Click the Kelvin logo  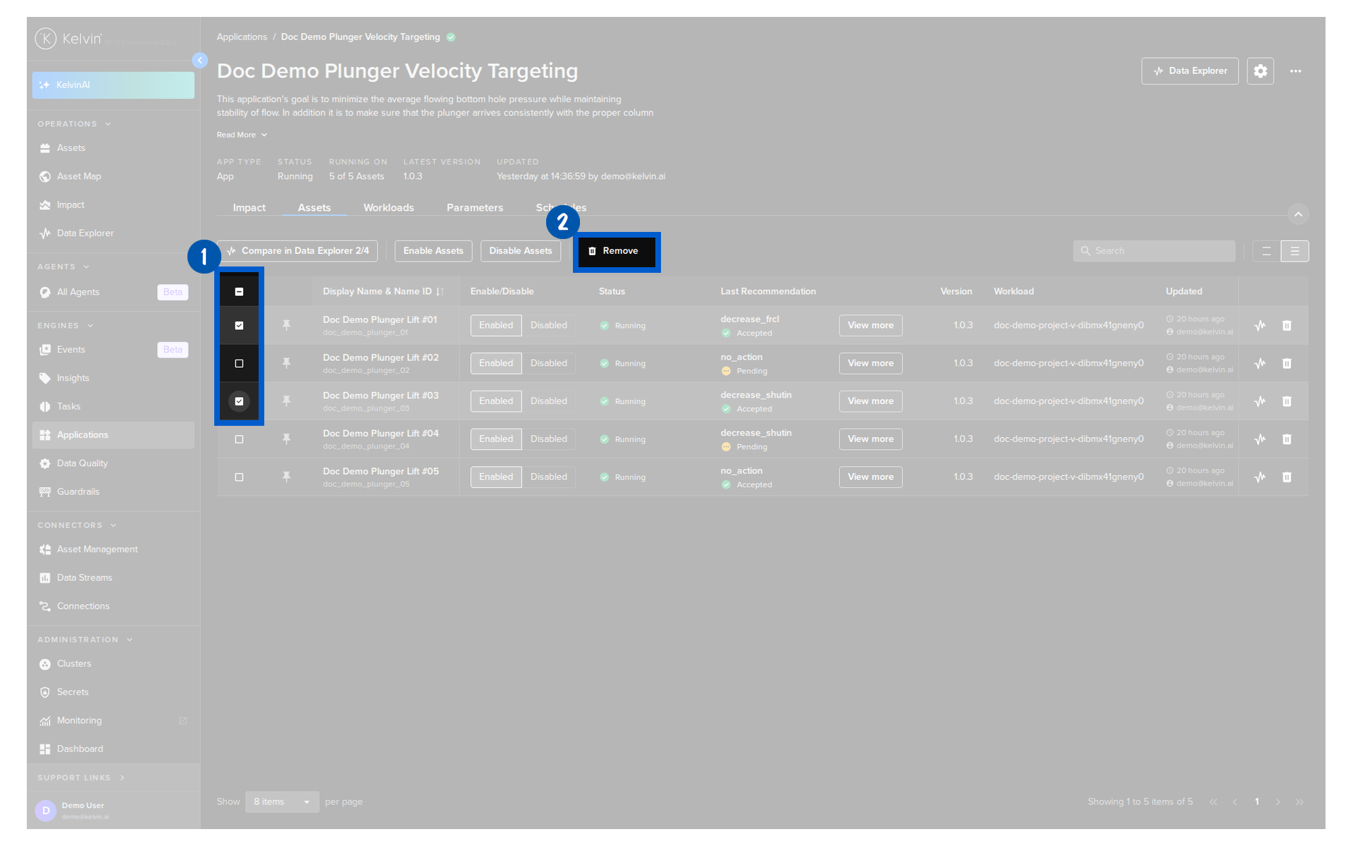(68, 39)
